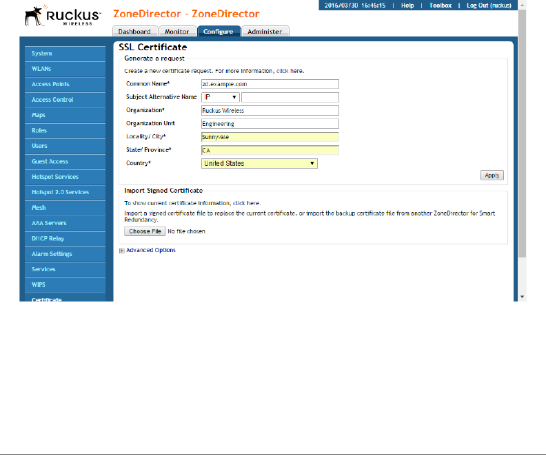Click the Ruckus Wireless logo
Screen dimensions: 546x455
[x=63, y=16]
